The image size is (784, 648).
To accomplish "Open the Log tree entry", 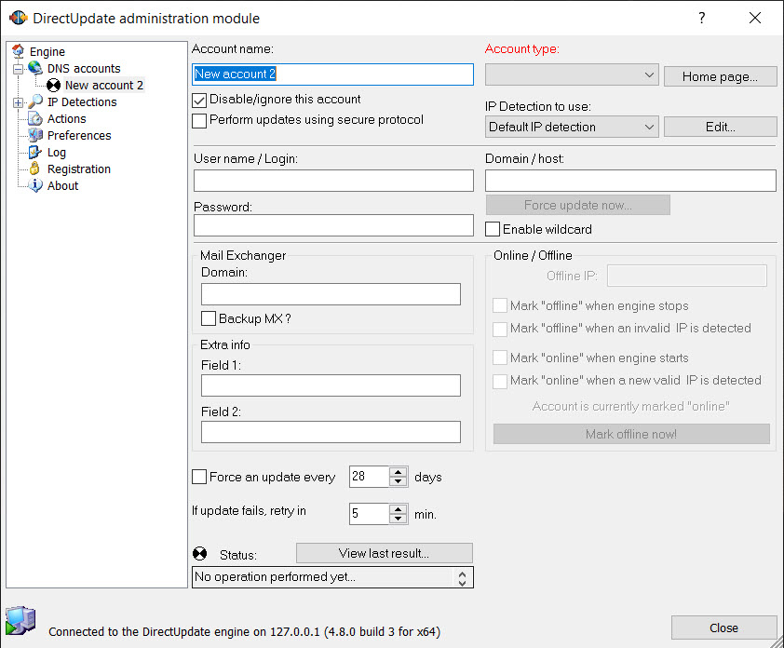I will (57, 153).
